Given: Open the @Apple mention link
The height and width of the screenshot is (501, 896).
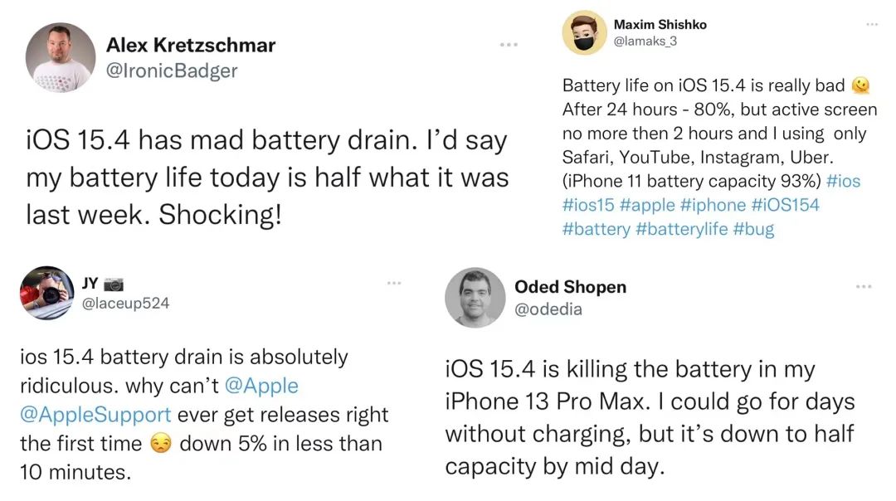Looking at the screenshot, I should (261, 386).
